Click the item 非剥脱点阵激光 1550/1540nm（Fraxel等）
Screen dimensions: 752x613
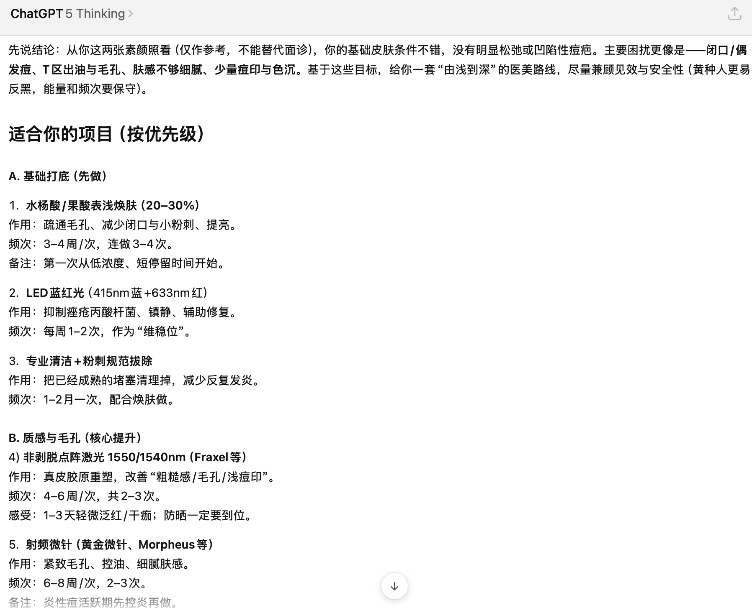click(136, 457)
